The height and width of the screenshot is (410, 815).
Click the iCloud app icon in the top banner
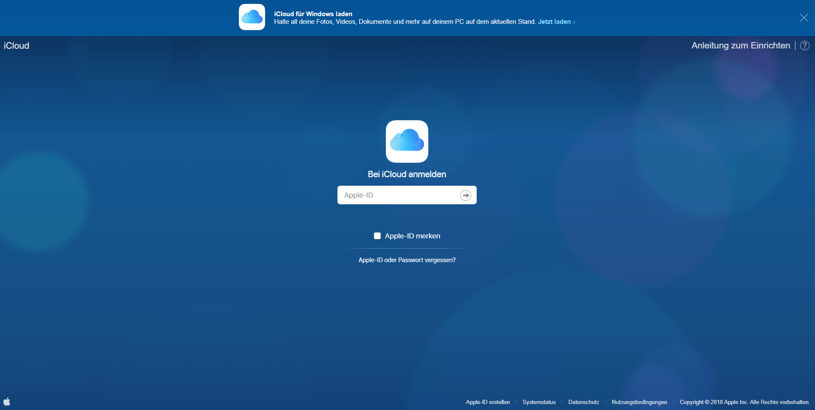point(252,17)
